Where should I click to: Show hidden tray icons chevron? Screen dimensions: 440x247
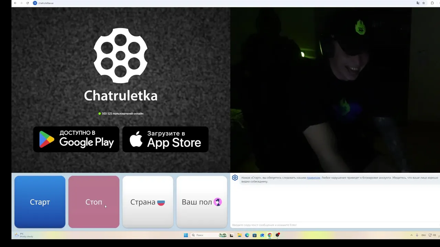411,235
